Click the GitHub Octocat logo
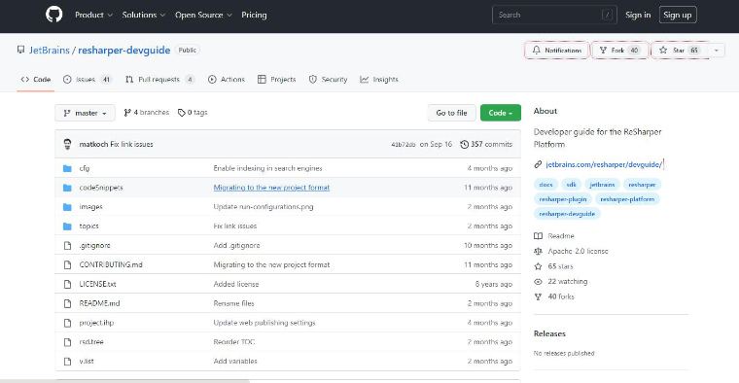Screen dimensions: 739x383 pyautogui.click(x=54, y=15)
